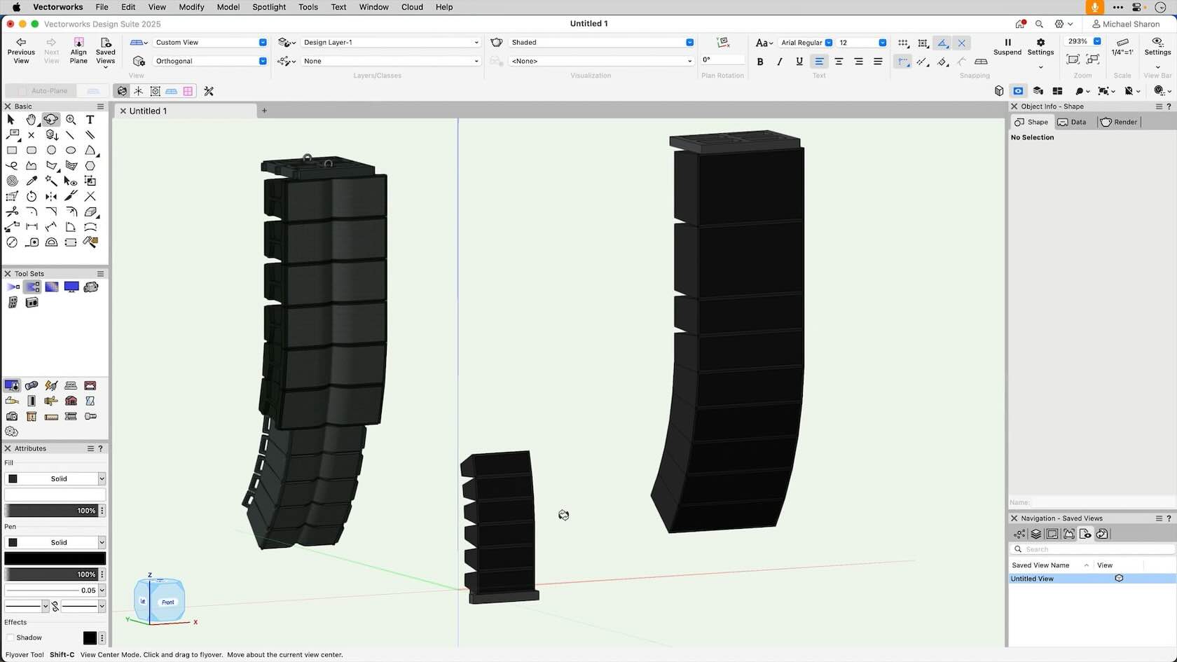
Task: Click the Previous View button
Action: coord(20,50)
